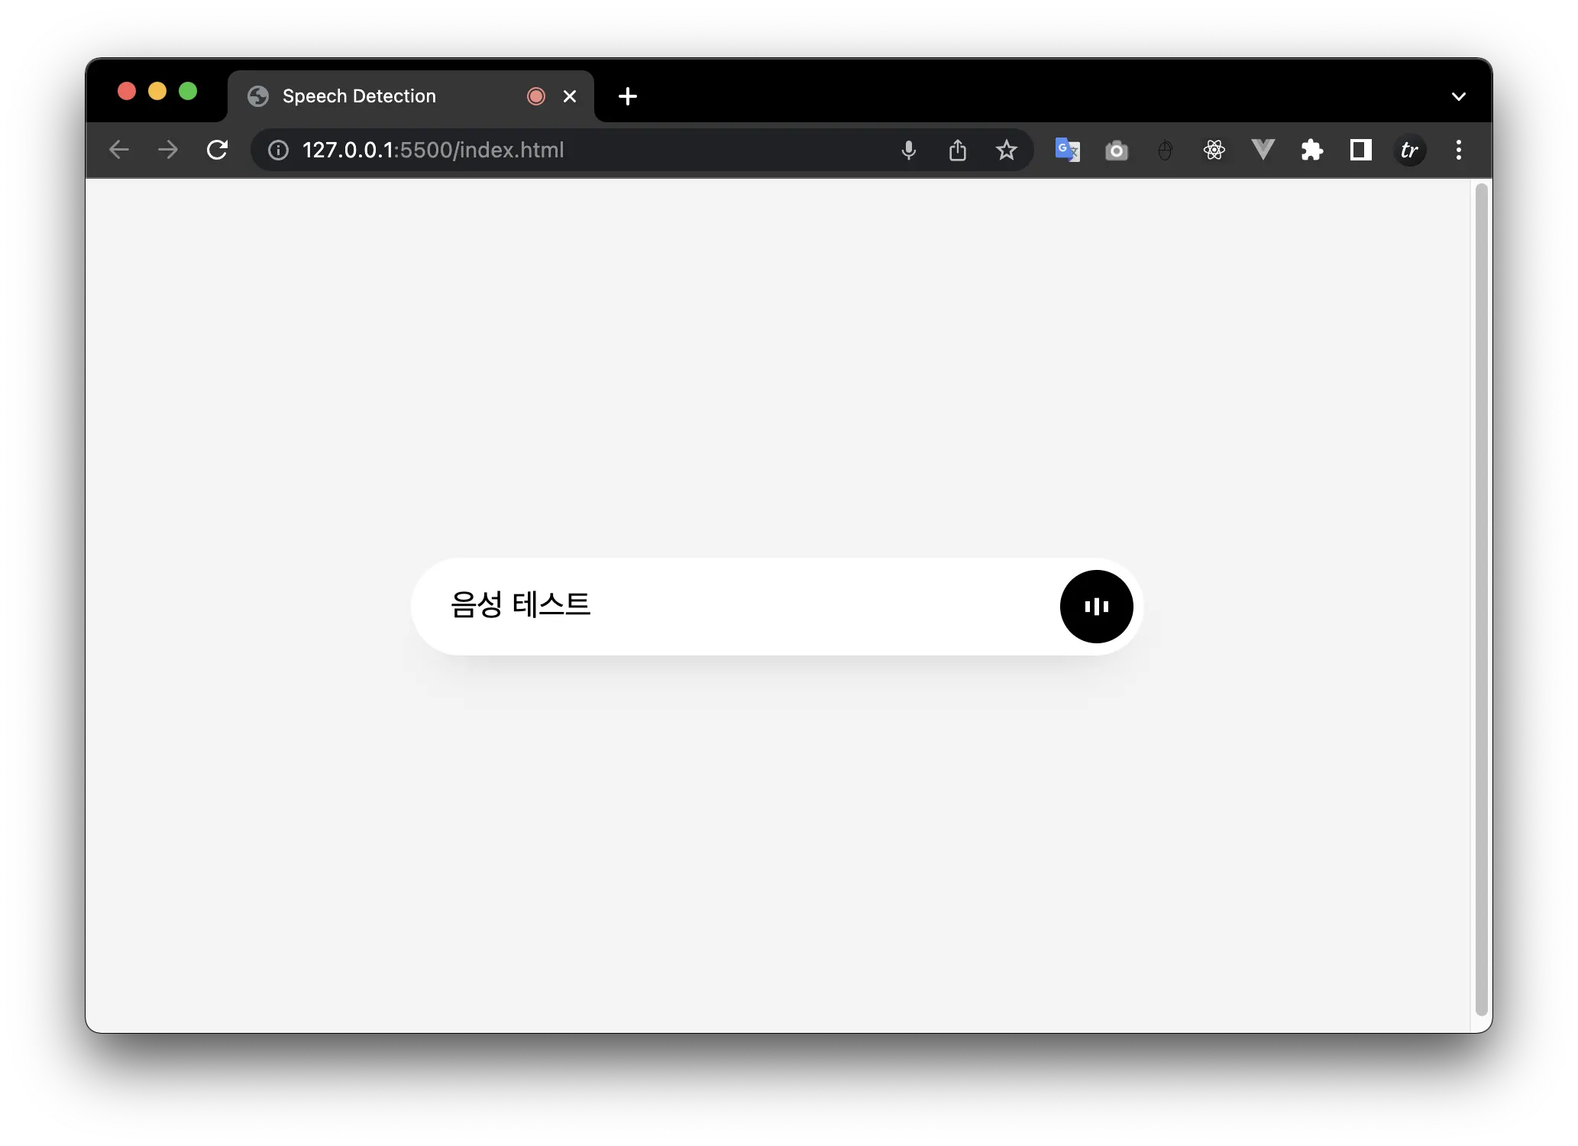Screen dimensions: 1578x1146
Task: Open Google Translate extension
Action: (1067, 150)
